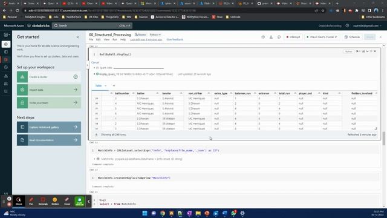
Task: Select Pen tool in annotation toolbar
Action: (x=31, y=201)
